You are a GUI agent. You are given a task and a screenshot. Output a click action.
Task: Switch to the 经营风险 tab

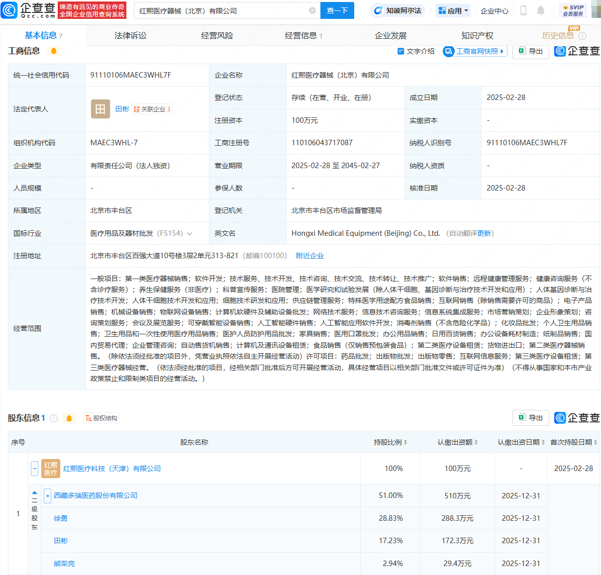[217, 35]
